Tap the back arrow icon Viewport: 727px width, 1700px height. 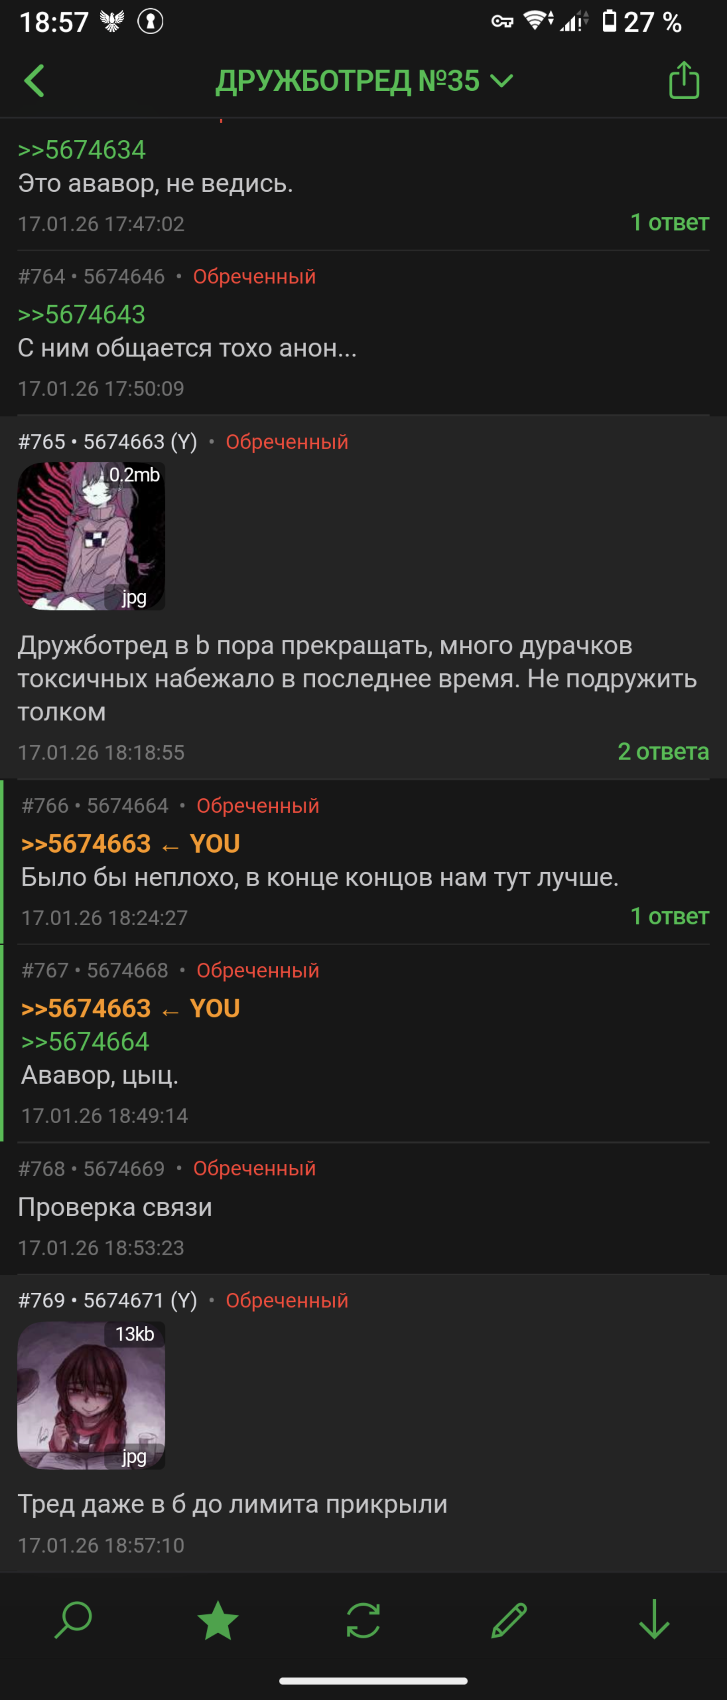tap(34, 81)
